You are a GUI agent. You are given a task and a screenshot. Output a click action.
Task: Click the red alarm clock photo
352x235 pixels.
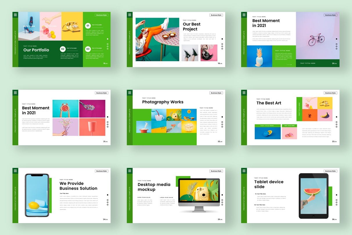(65, 109)
